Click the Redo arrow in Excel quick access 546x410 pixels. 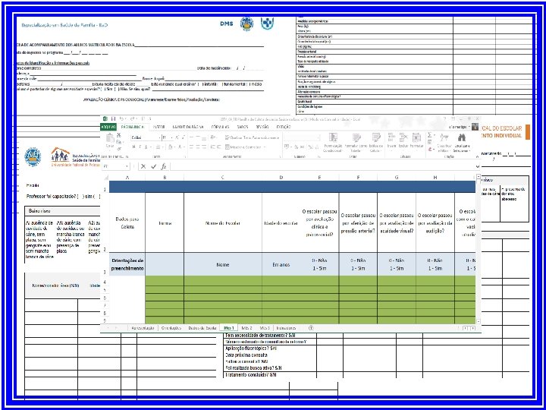coord(132,119)
